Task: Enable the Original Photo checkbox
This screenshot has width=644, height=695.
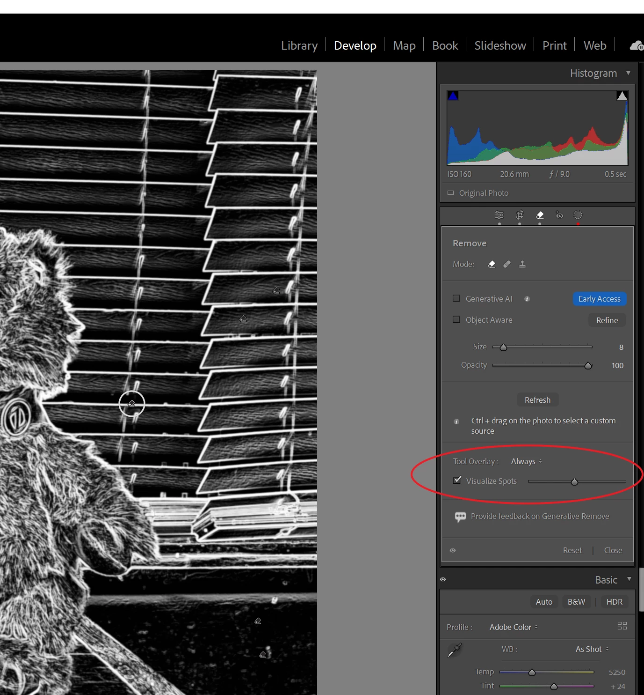Action: click(x=451, y=193)
